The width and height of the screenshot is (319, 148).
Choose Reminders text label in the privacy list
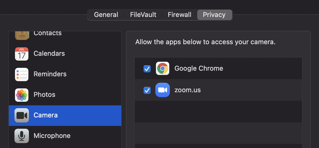50,74
